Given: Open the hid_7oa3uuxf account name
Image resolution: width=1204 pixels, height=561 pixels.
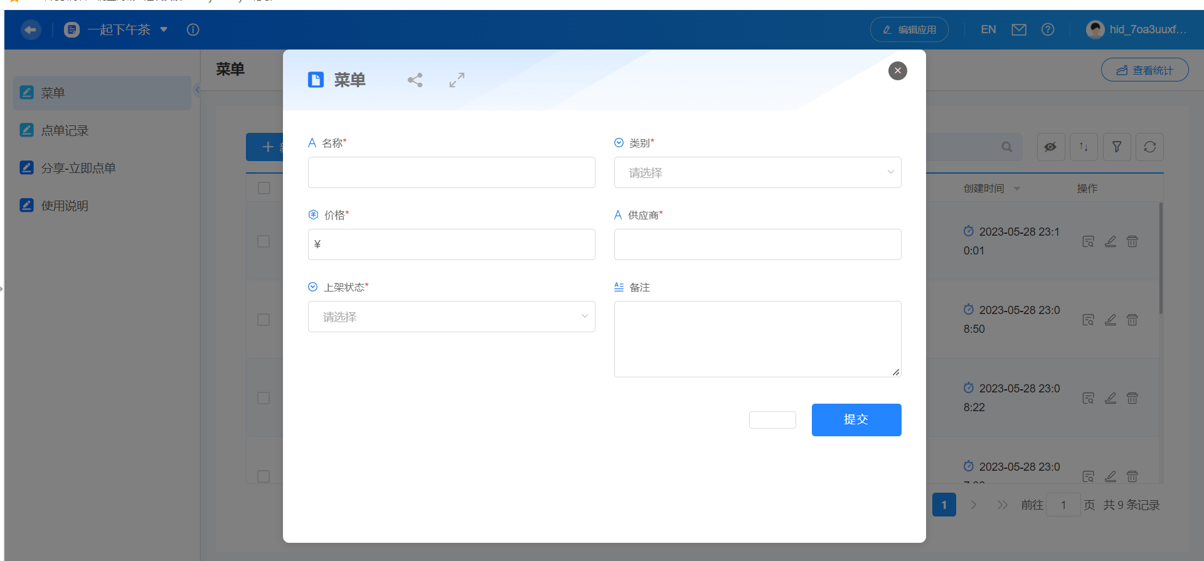Looking at the screenshot, I should 1148,29.
